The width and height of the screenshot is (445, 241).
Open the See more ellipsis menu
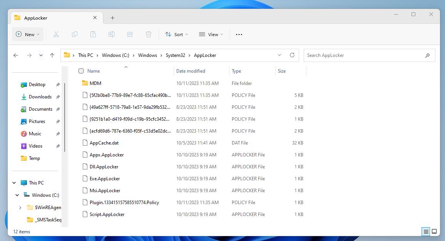tap(239, 35)
